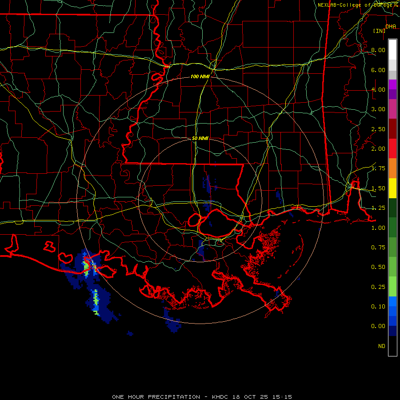Viewport: 400px width, 400px height.
Task: Select the 0.10 legend value
Action: pyautogui.click(x=378, y=307)
